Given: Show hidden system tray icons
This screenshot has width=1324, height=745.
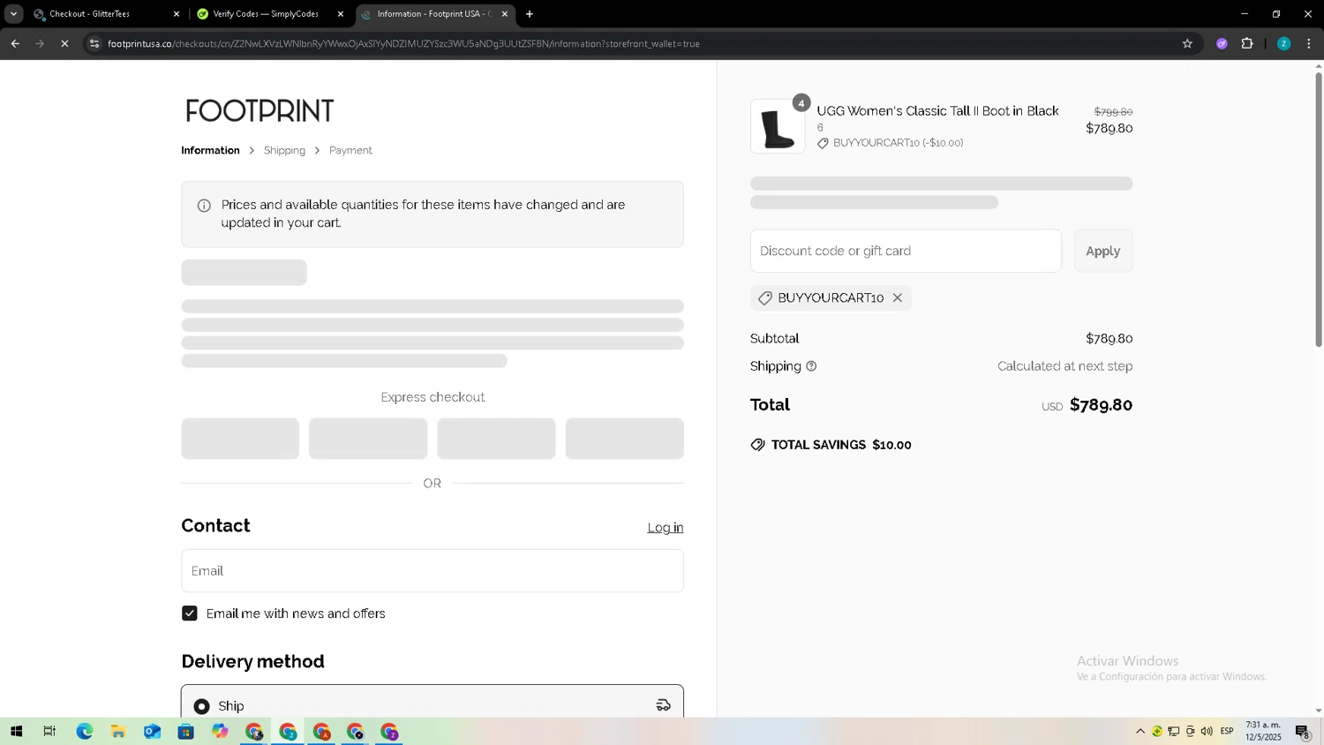Looking at the screenshot, I should tap(1140, 731).
